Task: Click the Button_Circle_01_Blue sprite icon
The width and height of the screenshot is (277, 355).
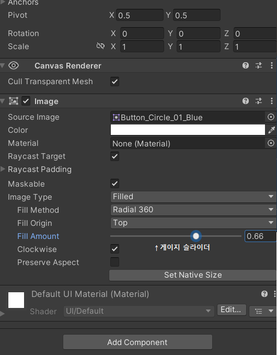Action: (x=116, y=117)
